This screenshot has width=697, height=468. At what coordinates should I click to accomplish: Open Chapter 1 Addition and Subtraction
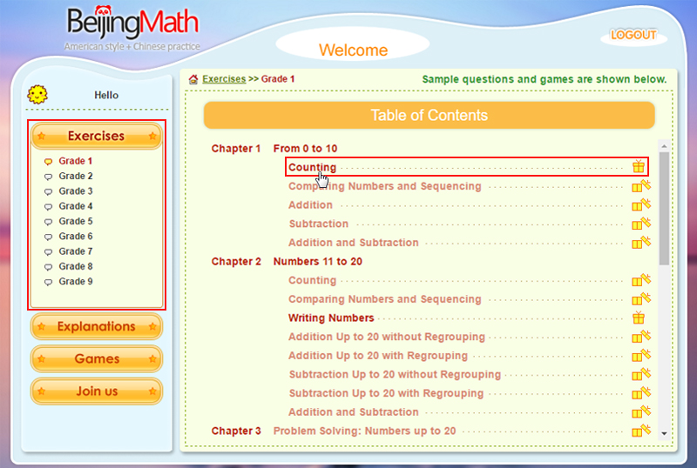(354, 243)
